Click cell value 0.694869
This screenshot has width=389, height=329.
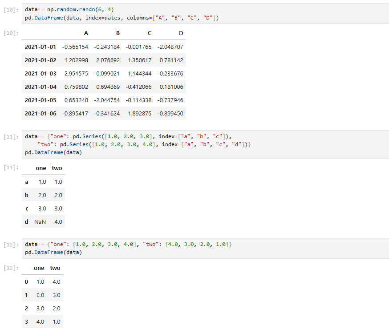coord(108,87)
